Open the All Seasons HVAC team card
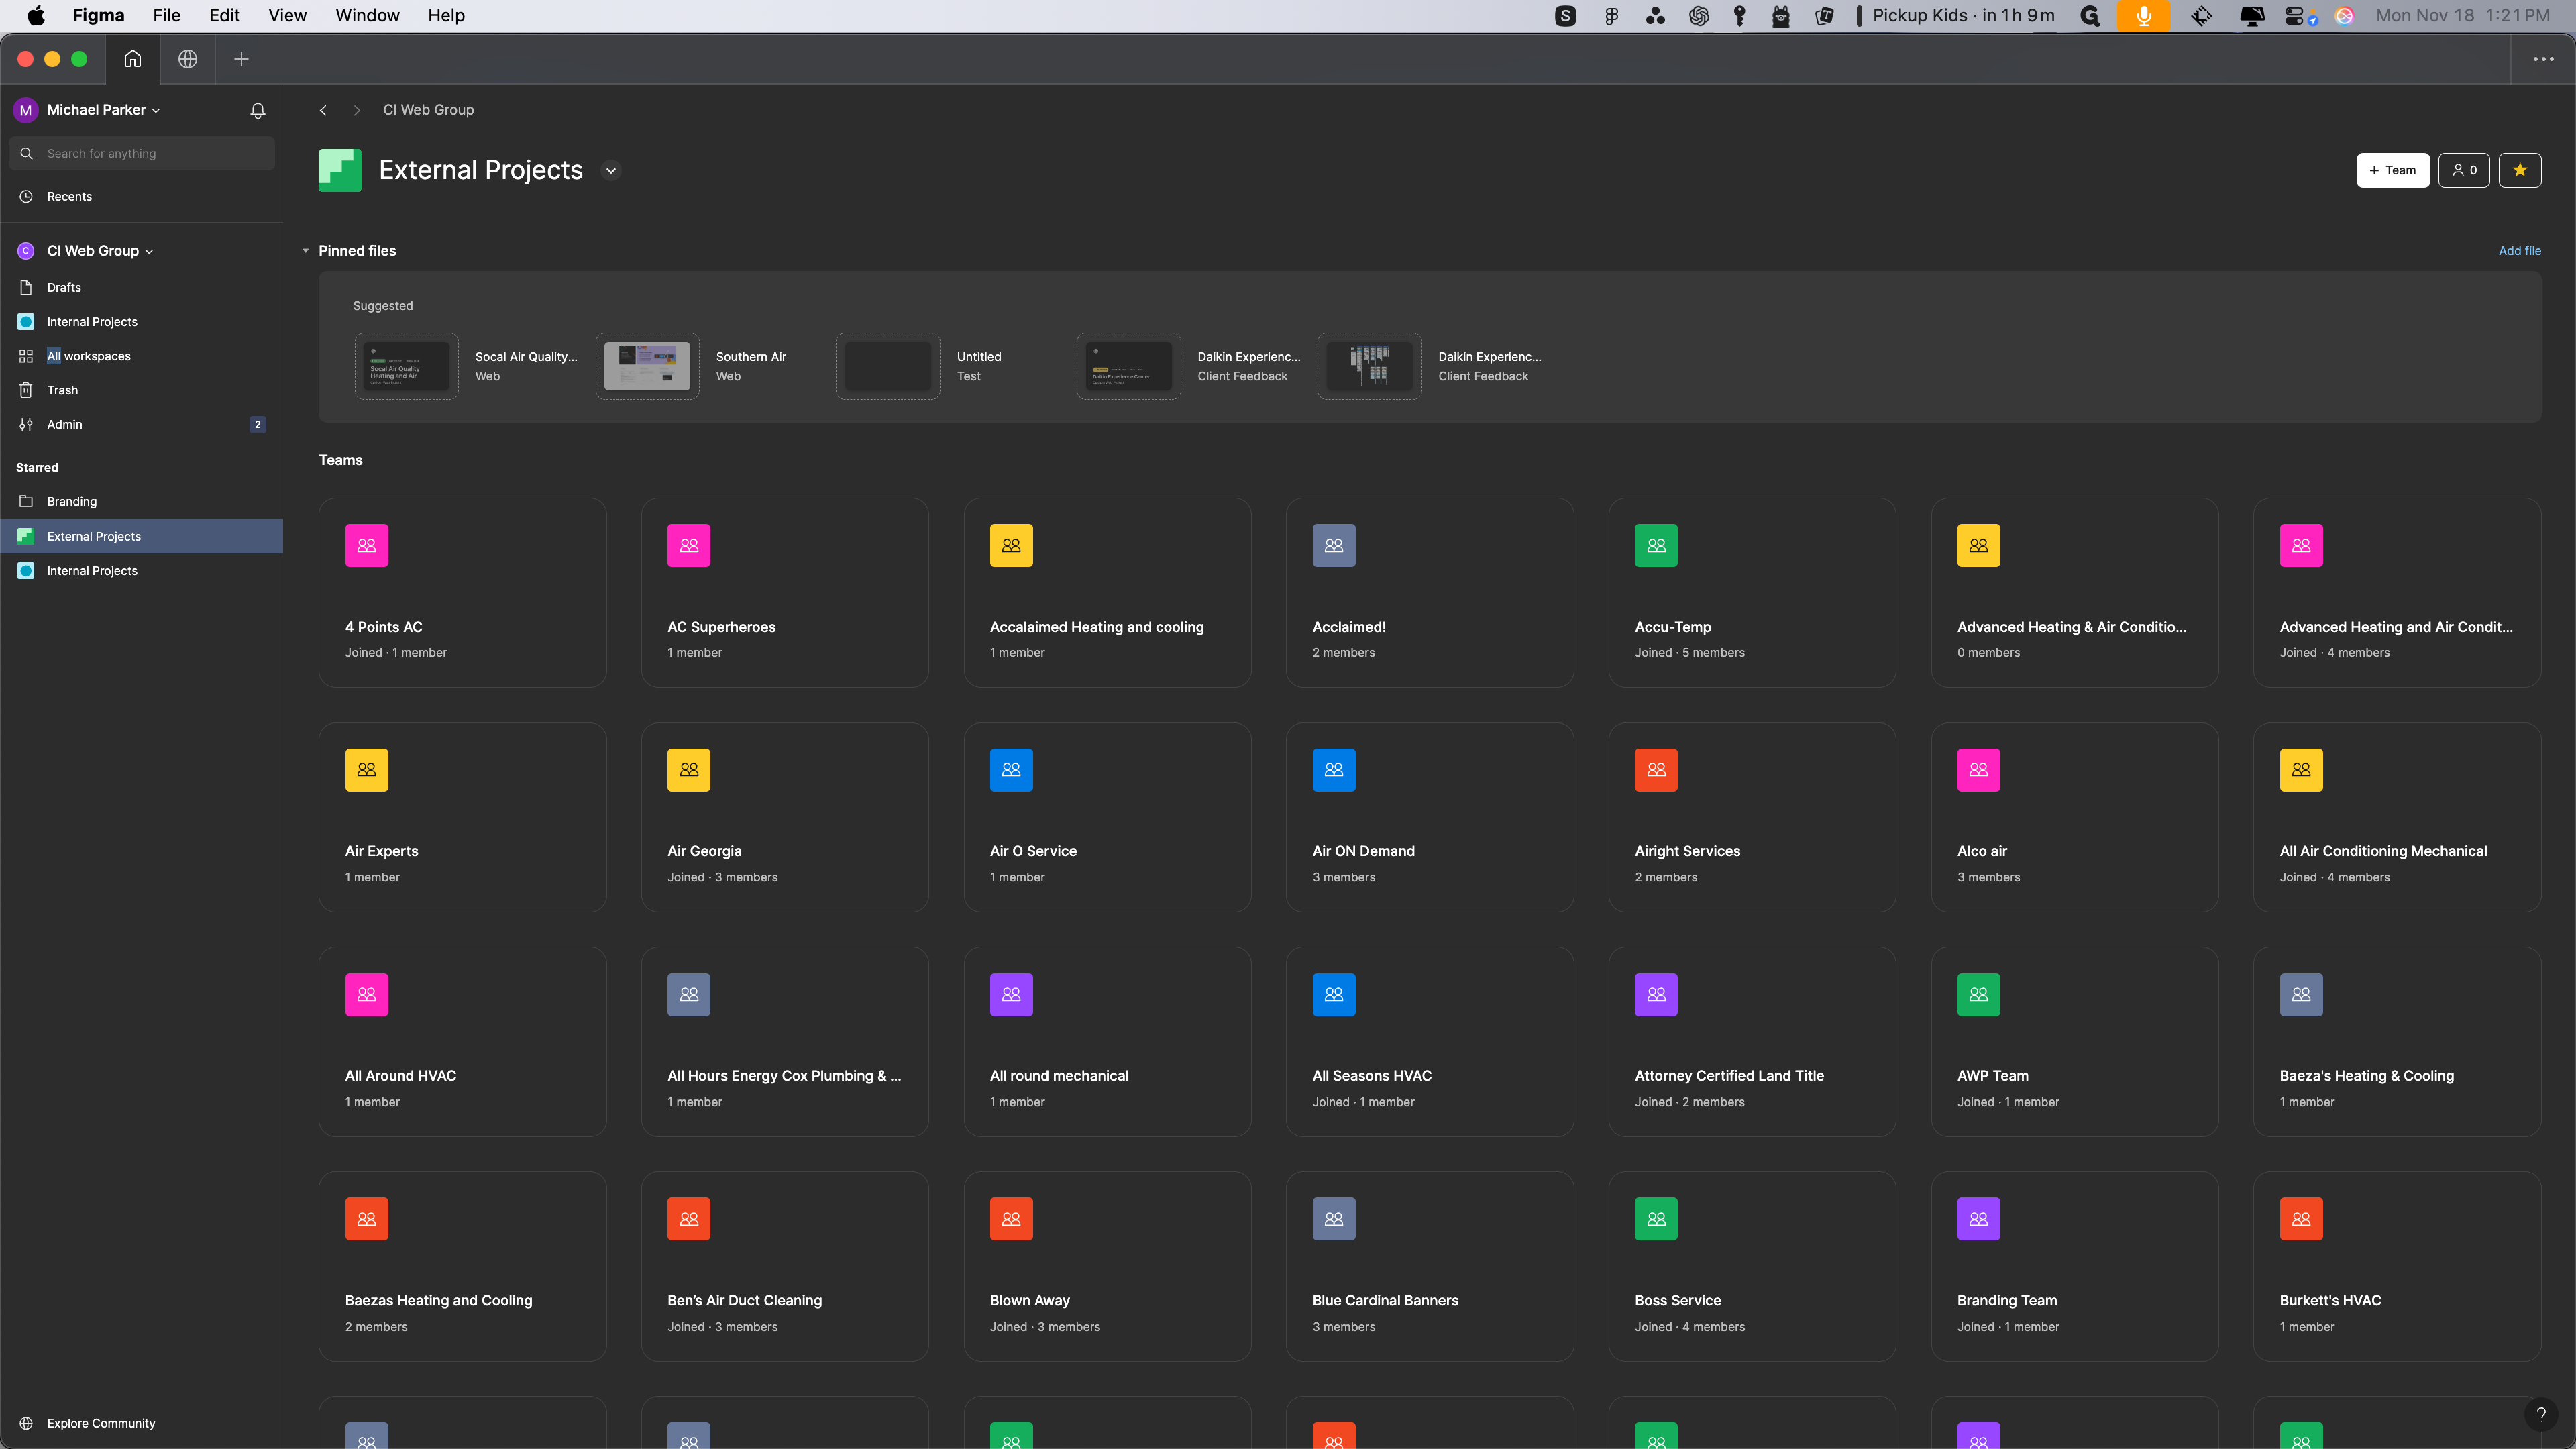Screen dimensions: 2576x1449 coord(1430,1042)
